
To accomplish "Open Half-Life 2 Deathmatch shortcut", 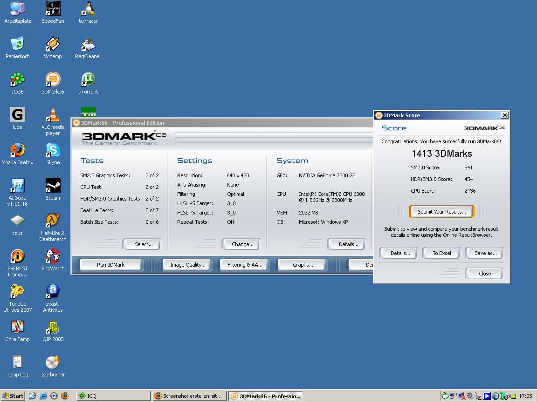I will [x=53, y=228].
